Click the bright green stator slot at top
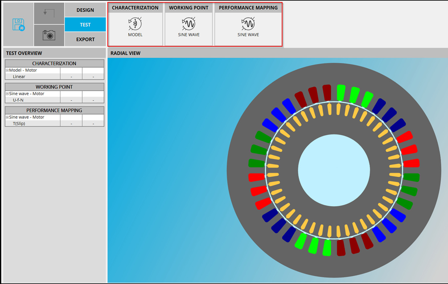 pos(341,93)
